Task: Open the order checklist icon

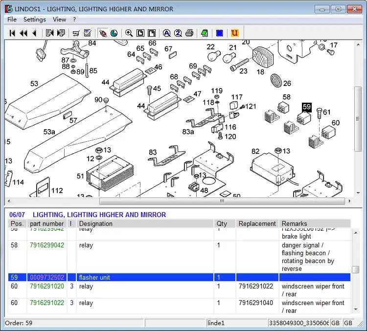Action: pyautogui.click(x=88, y=33)
